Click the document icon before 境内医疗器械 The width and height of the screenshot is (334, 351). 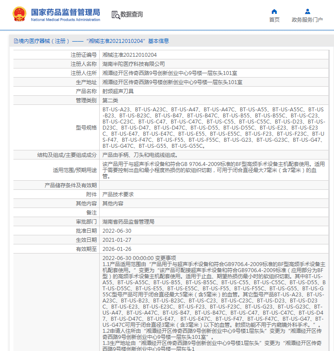(x=16, y=41)
